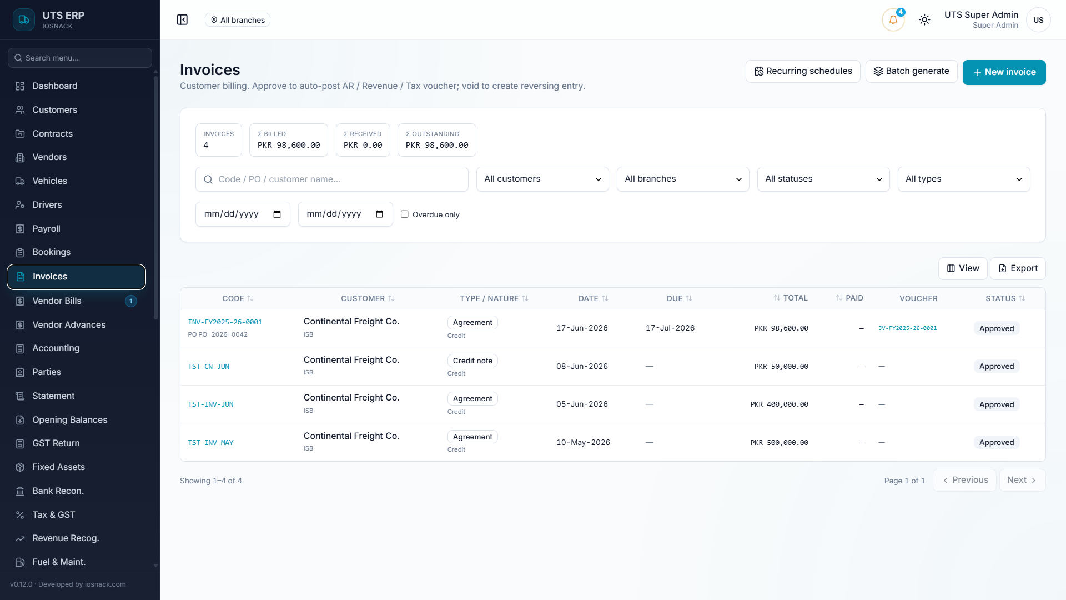
Task: Click the Dashboard grid icon in sidebar
Action: pyautogui.click(x=20, y=86)
